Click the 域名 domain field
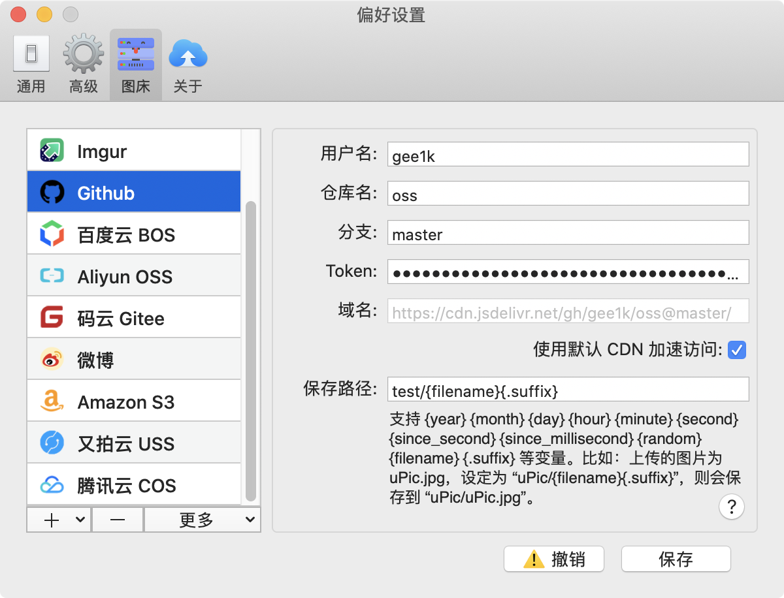 [x=568, y=311]
